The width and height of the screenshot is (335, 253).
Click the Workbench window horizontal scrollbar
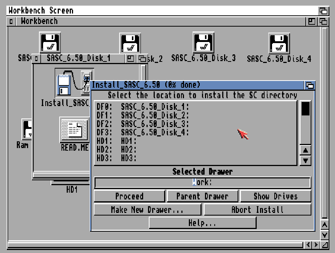(x=156, y=245)
